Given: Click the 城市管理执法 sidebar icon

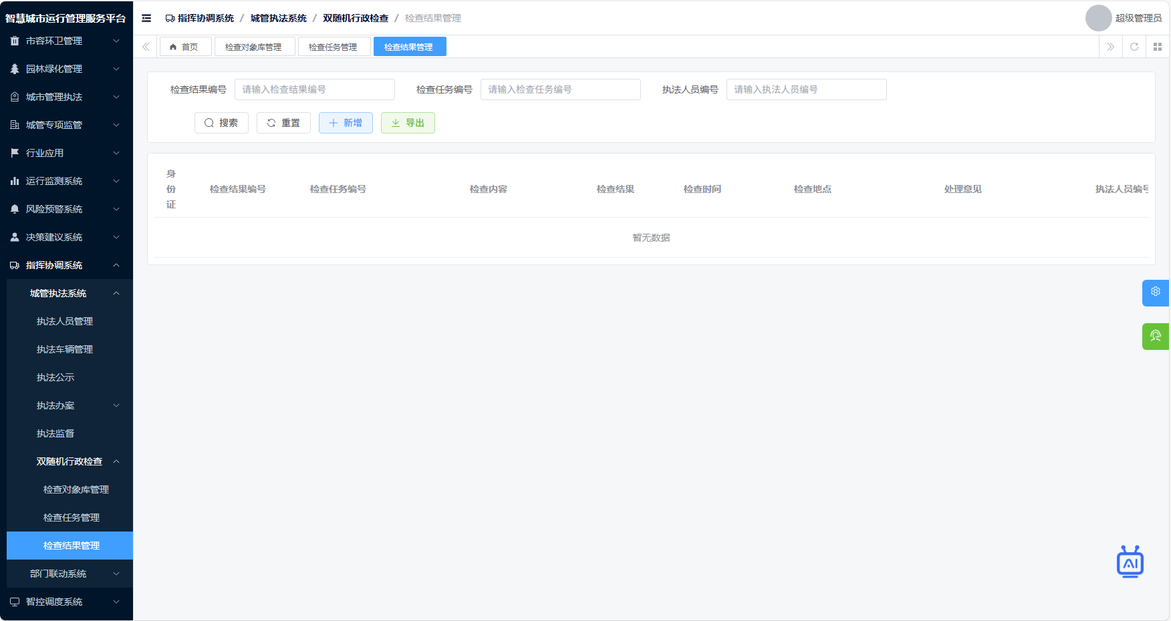Looking at the screenshot, I should tap(15, 97).
